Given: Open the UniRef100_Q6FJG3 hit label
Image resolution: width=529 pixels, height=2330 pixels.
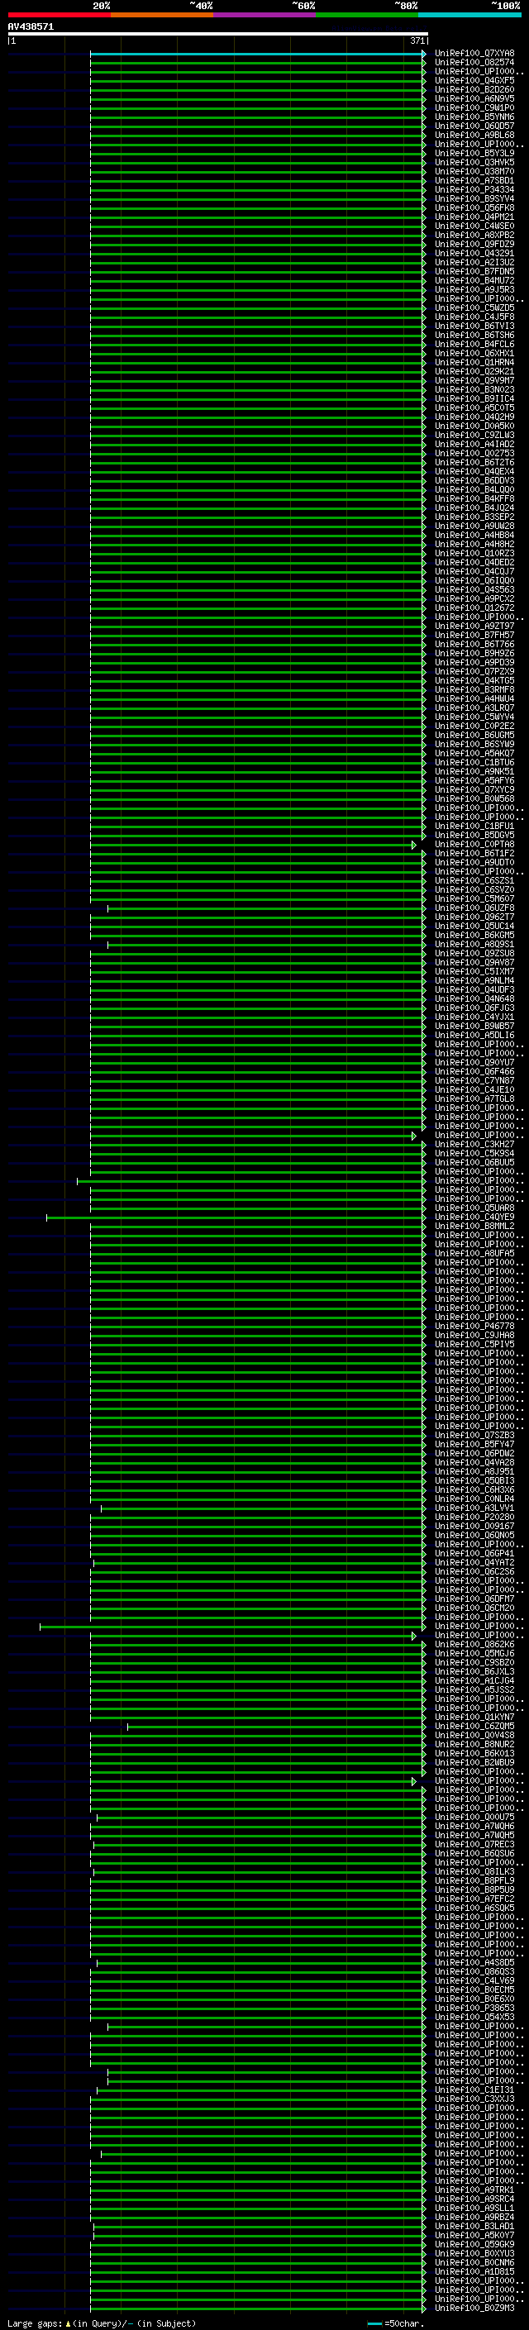Looking at the screenshot, I should pos(474,1008).
